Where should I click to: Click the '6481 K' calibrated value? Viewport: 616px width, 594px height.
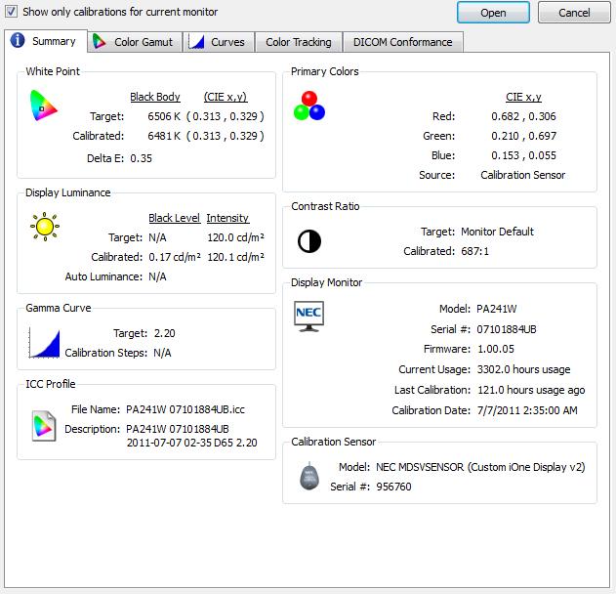pos(164,136)
